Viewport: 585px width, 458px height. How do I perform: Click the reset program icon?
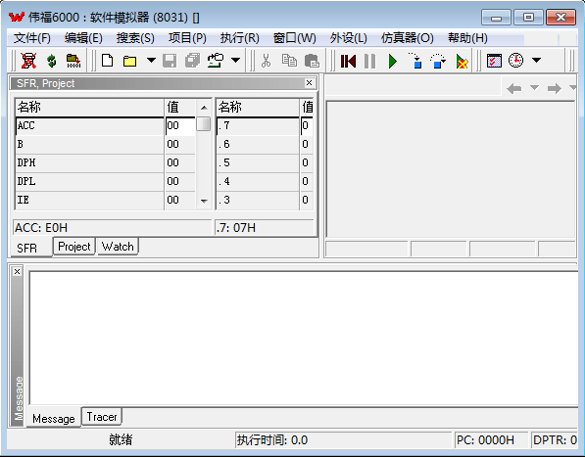(x=348, y=61)
